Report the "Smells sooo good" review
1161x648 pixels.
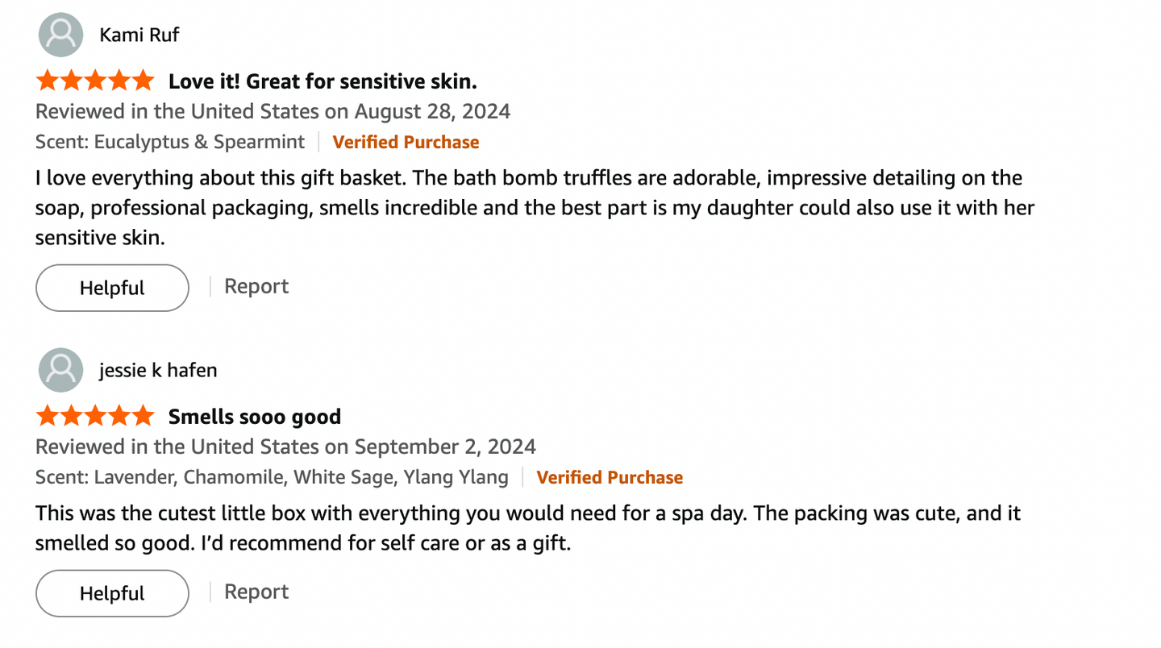click(256, 592)
